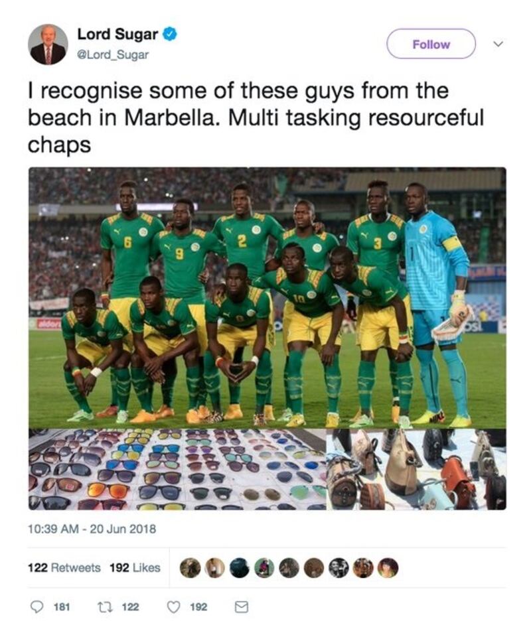Open Lord Sugar's profile avatar
The image size is (531, 633).
click(48, 44)
